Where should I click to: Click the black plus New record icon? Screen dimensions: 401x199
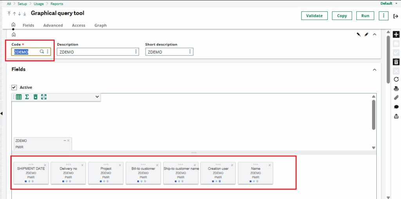[396, 34]
